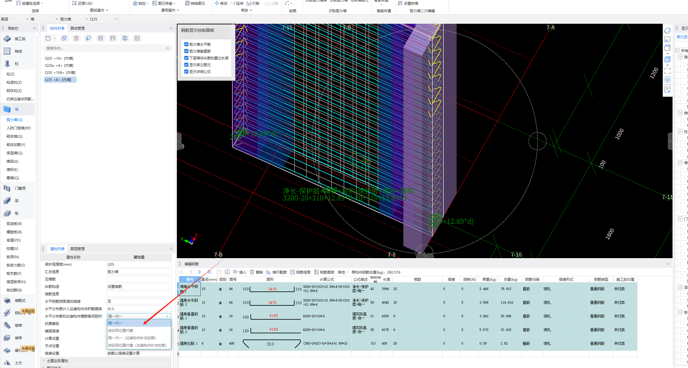The width and height of the screenshot is (688, 368).
Task: Click 钢筋信息 button
Action: click(x=300, y=272)
